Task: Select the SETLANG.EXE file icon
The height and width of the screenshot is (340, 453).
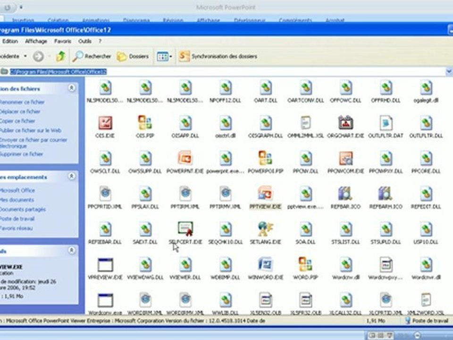Action: tap(265, 229)
